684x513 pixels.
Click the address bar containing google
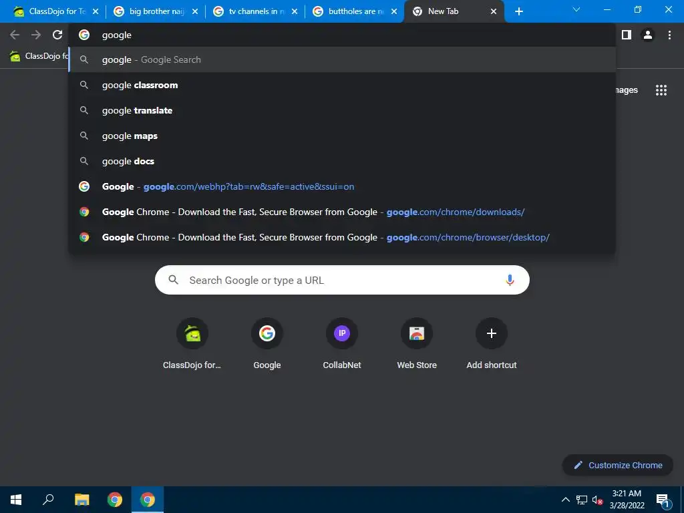[x=342, y=35]
